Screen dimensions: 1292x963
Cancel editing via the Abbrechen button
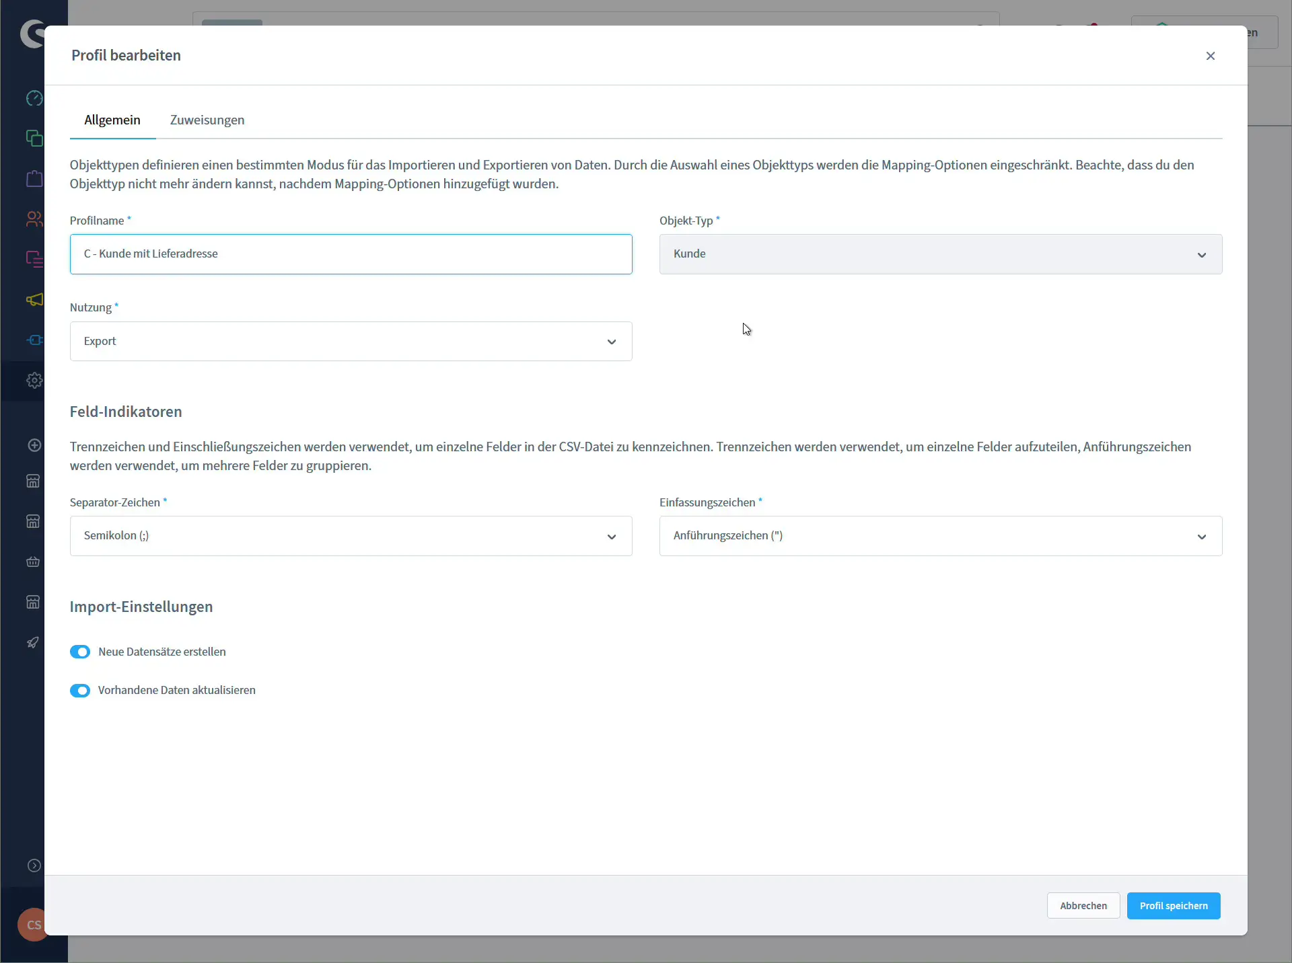1083,905
